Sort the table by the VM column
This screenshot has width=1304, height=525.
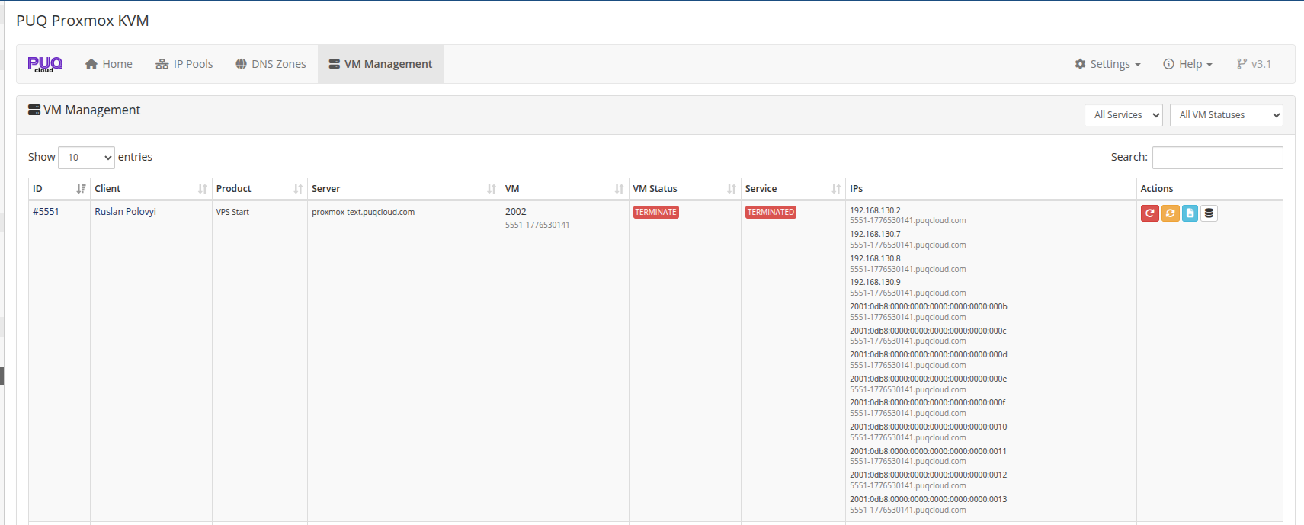565,189
